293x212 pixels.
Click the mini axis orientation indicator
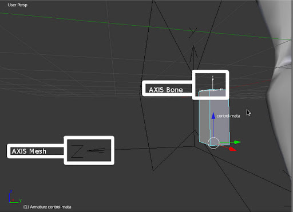(x=15, y=197)
